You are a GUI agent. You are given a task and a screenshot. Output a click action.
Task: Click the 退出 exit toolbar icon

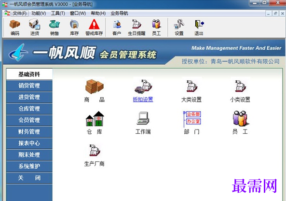[199, 28]
